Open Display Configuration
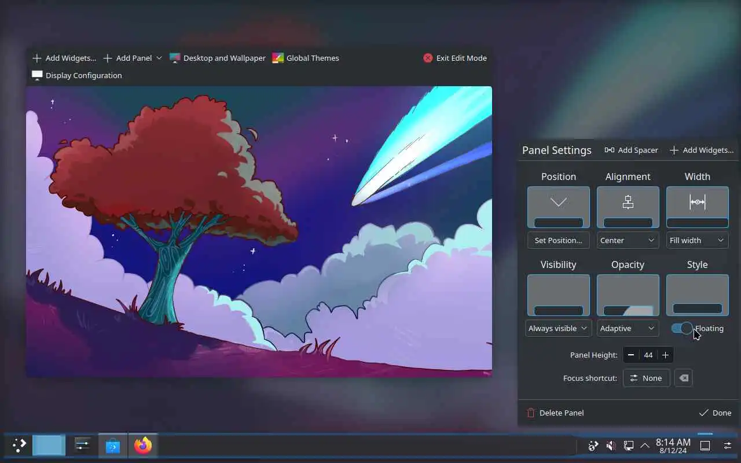 tap(77, 75)
